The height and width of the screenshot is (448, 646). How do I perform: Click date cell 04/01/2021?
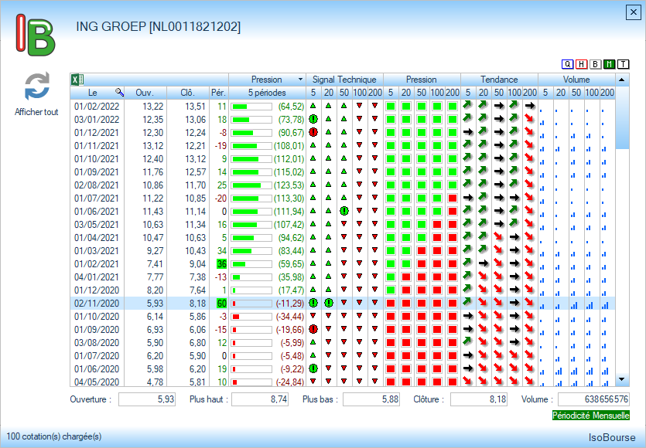[97, 277]
